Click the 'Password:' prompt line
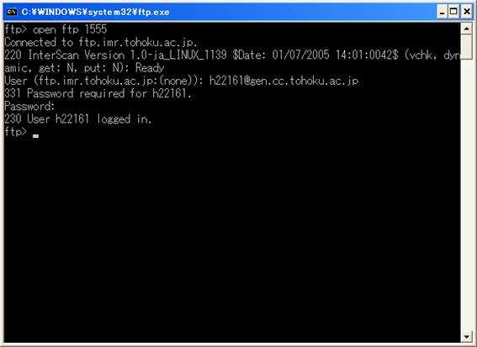 (x=29, y=106)
